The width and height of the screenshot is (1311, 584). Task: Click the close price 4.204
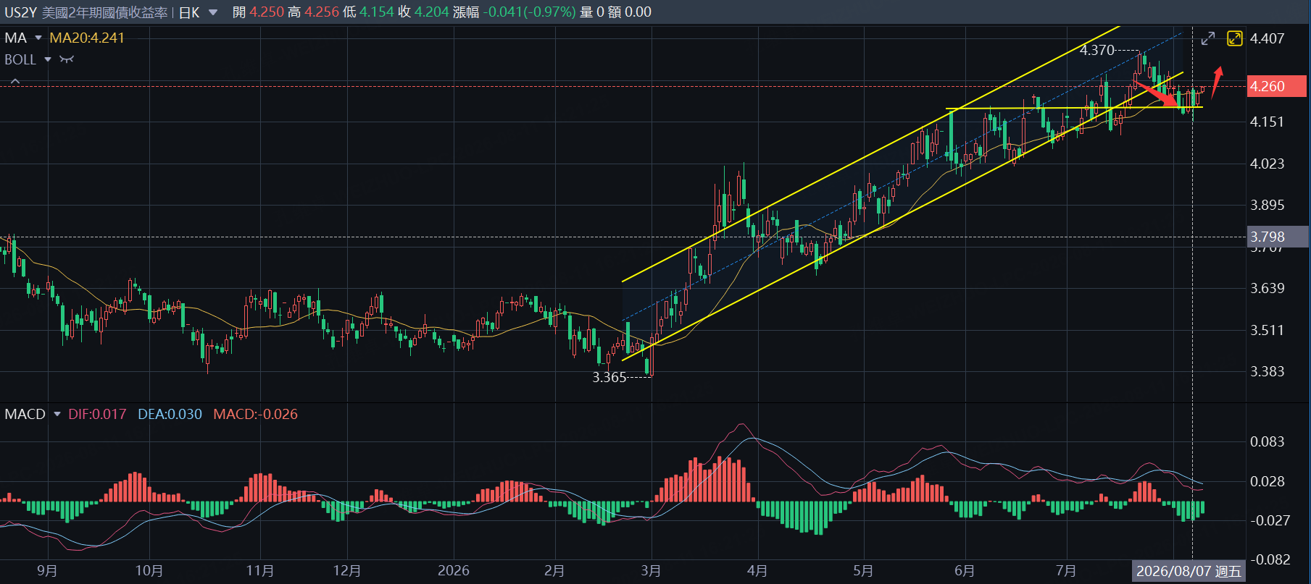432,12
